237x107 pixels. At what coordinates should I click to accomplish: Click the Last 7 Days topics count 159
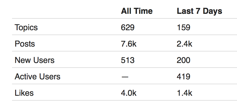184,27
